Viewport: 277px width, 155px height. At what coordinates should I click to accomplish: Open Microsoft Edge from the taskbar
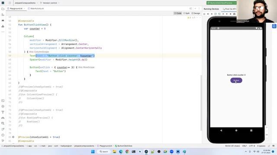(x=121, y=152)
